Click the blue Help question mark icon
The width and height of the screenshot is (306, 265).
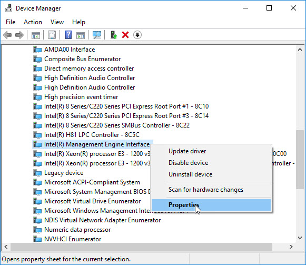[x=68, y=35]
